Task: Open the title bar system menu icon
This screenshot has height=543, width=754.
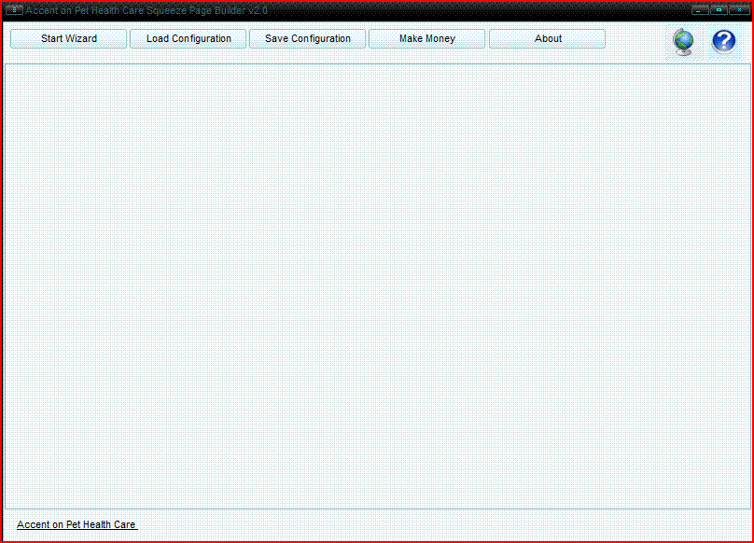Action: tap(14, 10)
